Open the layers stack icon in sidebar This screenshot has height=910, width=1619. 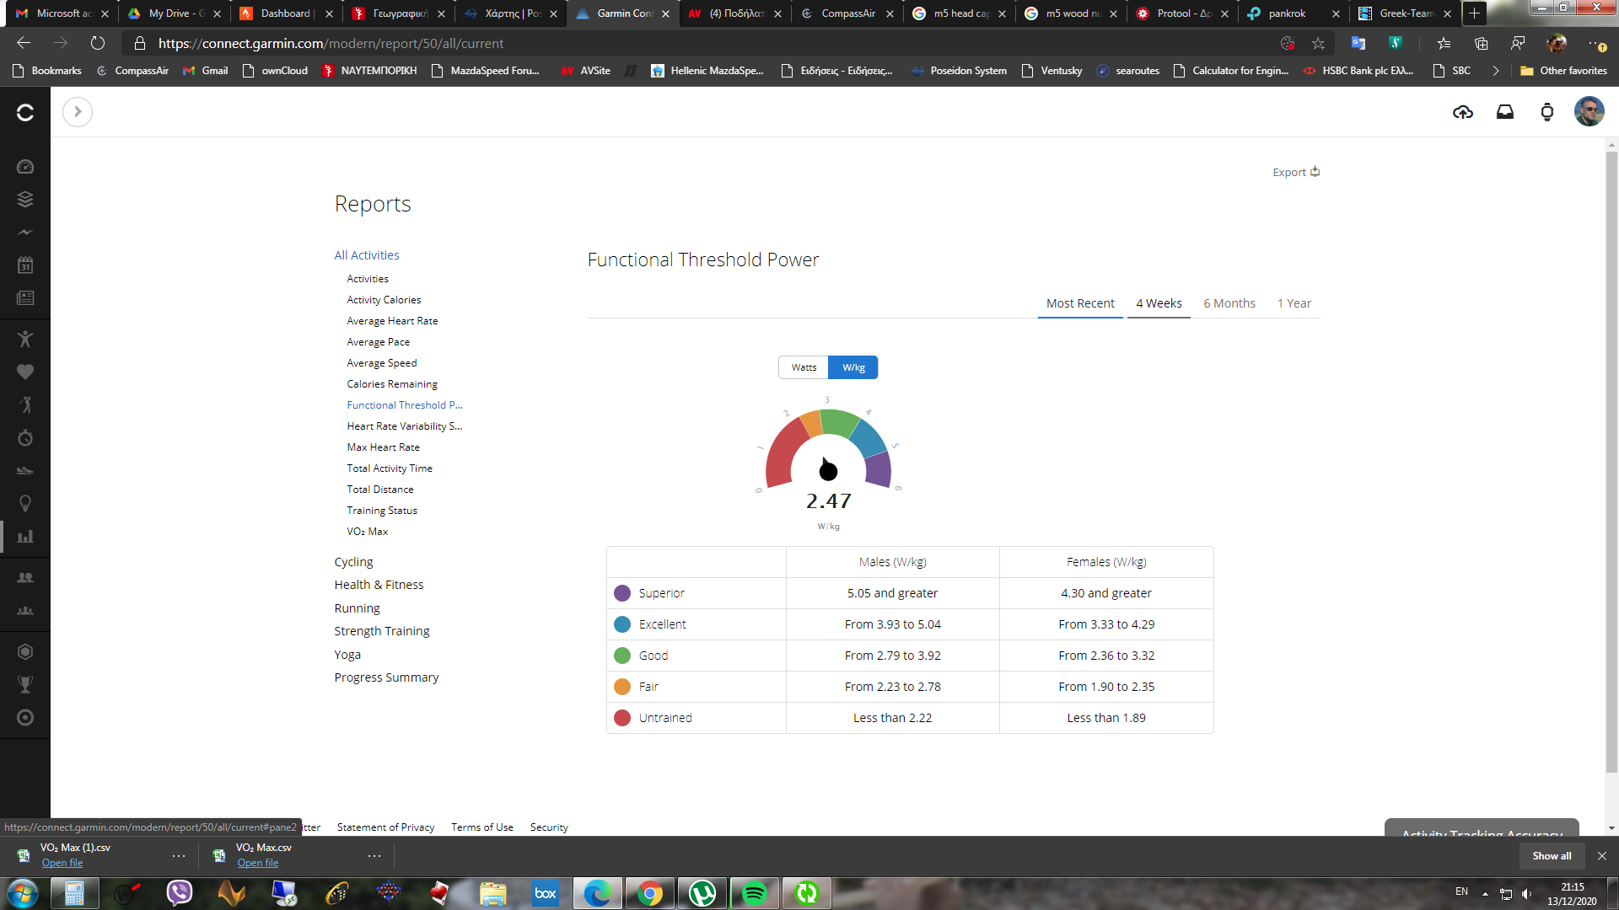click(x=25, y=200)
